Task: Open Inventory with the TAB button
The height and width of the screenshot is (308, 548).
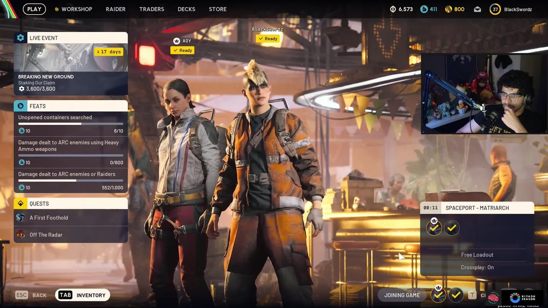Action: [x=83, y=295]
